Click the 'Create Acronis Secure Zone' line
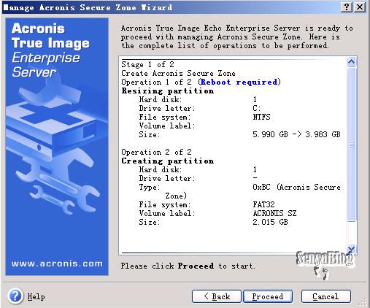The width and height of the screenshot is (370, 308). click(x=178, y=73)
